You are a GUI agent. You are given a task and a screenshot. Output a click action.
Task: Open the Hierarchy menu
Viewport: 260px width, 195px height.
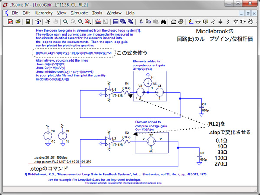42,13
